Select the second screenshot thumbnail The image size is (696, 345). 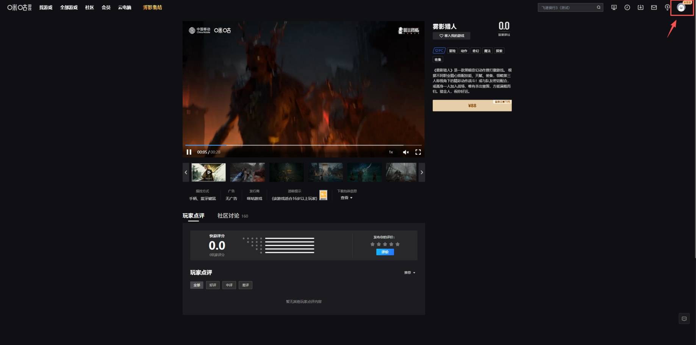click(x=247, y=172)
